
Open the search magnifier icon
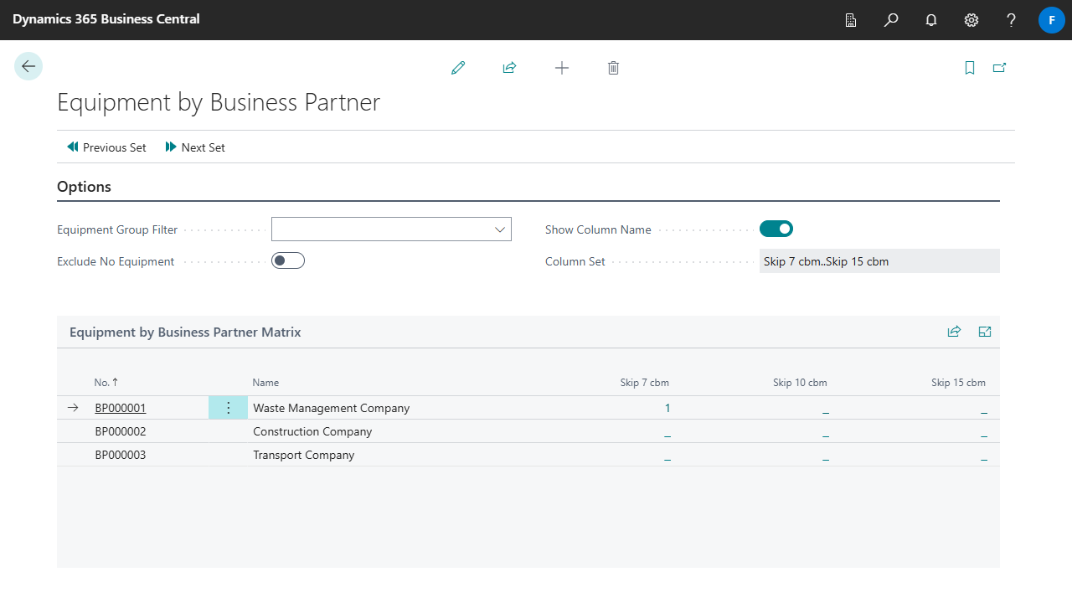[x=891, y=20]
